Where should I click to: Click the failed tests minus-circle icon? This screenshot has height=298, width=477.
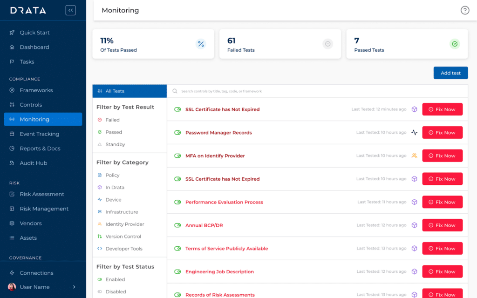click(328, 44)
